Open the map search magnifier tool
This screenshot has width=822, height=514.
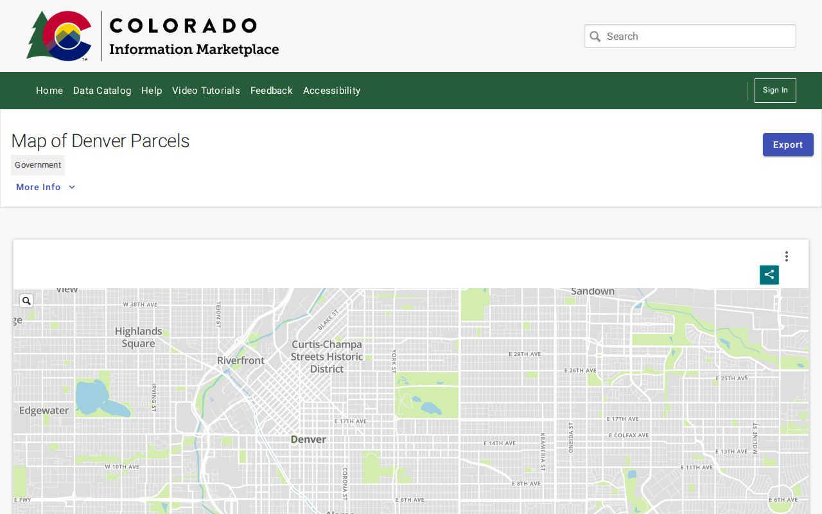(26, 301)
